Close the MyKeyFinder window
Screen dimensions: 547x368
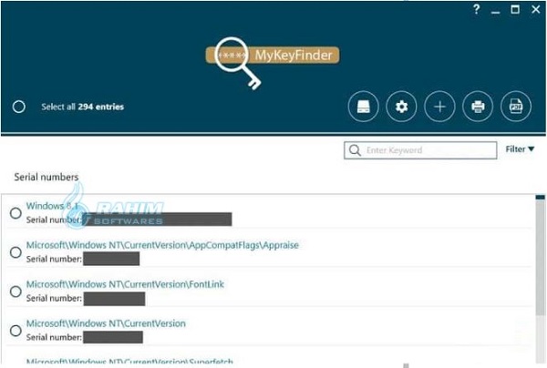536,9
